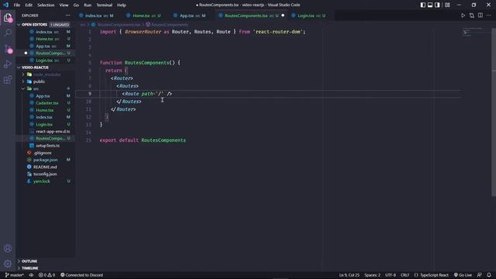Change line ending via CRLF item
The height and width of the screenshot is (279, 496).
click(405, 275)
